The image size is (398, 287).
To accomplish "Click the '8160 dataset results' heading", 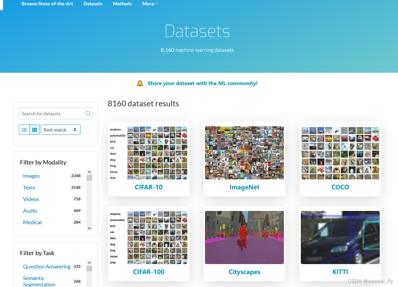I will coord(143,104).
